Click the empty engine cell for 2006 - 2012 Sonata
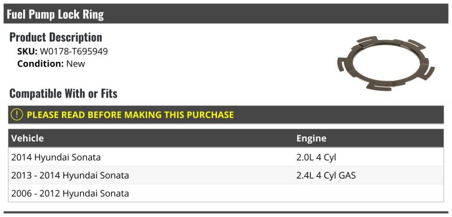This screenshot has height=217, width=452. (368, 193)
